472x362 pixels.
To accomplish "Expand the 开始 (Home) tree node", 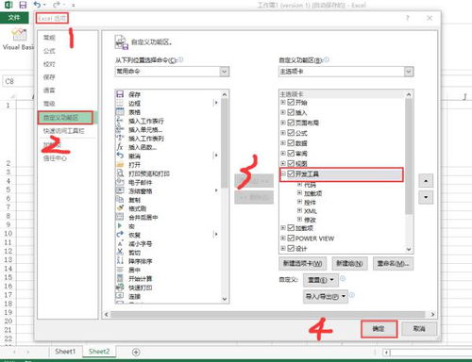I will click(x=283, y=102).
